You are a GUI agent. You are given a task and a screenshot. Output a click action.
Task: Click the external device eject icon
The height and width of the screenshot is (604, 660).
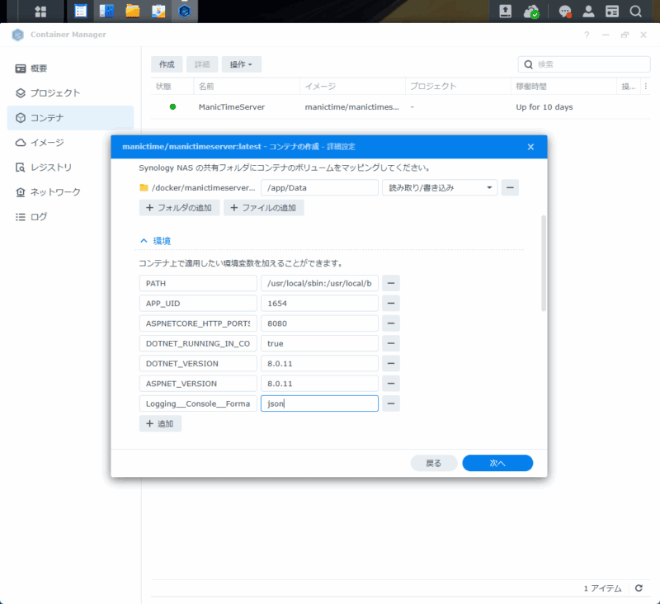[506, 12]
